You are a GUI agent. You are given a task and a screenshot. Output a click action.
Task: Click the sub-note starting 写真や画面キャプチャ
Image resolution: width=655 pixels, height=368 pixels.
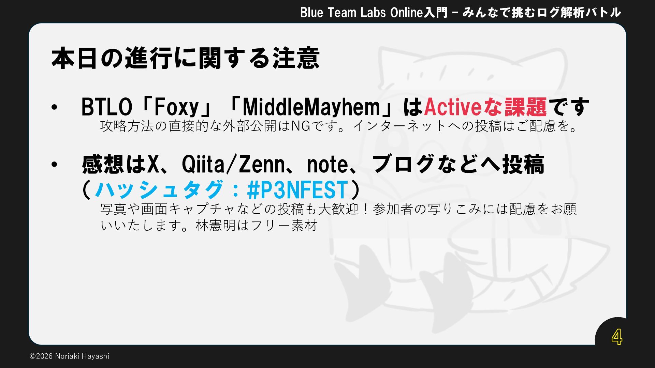click(x=338, y=217)
